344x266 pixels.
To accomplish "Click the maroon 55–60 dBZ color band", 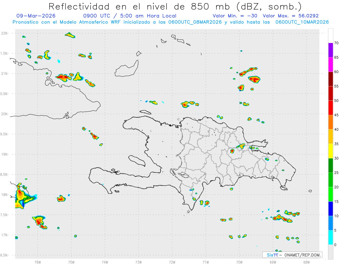I will 331,79.
